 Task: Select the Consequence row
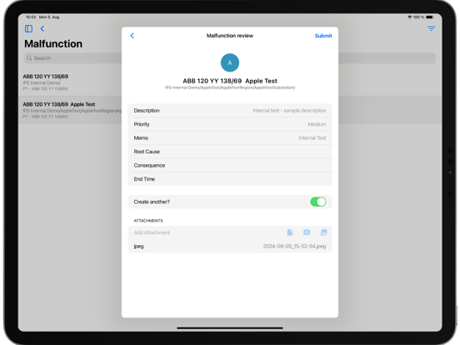click(230, 166)
